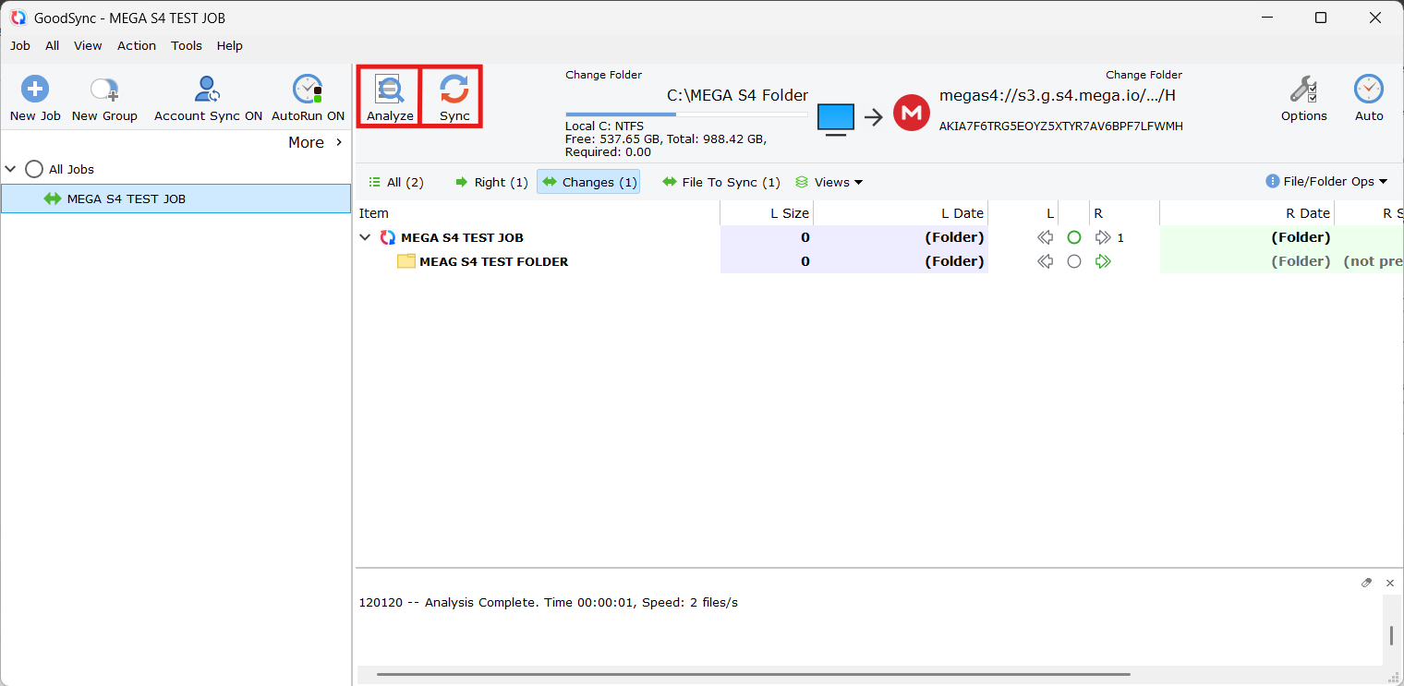Click the Analyze magnifier icon
The image size is (1404, 686).
390,90
